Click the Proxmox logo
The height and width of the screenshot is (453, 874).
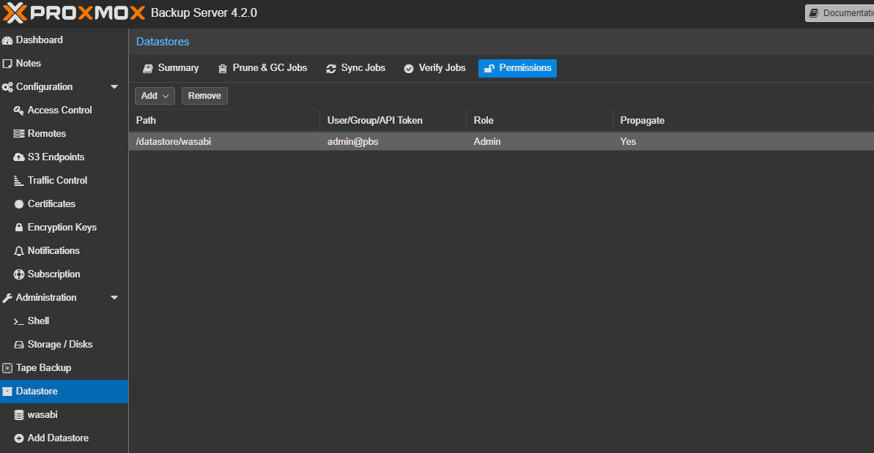pyautogui.click(x=74, y=12)
